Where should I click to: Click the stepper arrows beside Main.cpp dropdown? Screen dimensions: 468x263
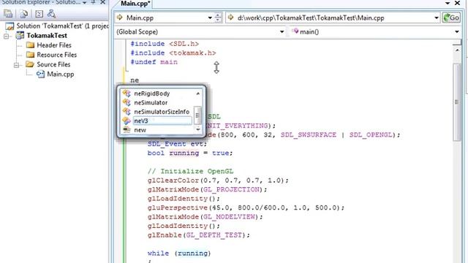(x=218, y=18)
